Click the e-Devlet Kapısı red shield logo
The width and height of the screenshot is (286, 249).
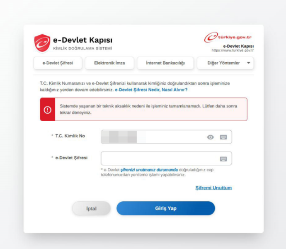pos(42,43)
